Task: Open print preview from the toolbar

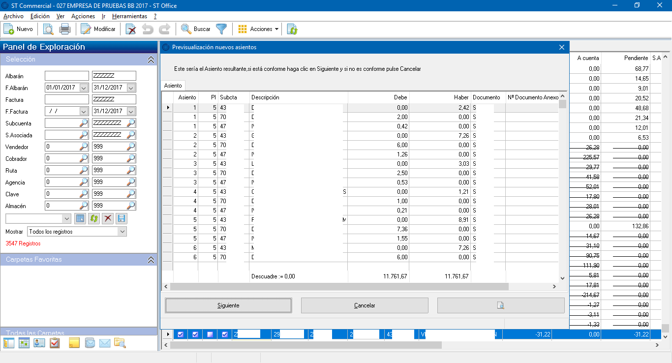Action: coord(48,29)
